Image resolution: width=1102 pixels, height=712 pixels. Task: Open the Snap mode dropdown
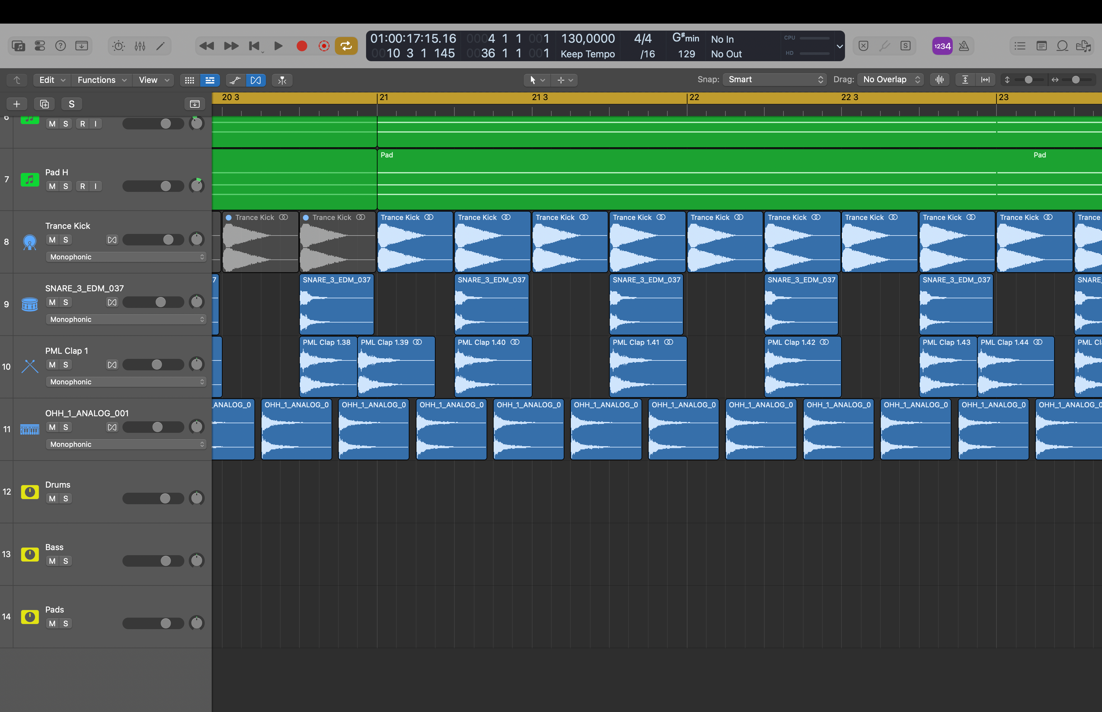pyautogui.click(x=774, y=80)
